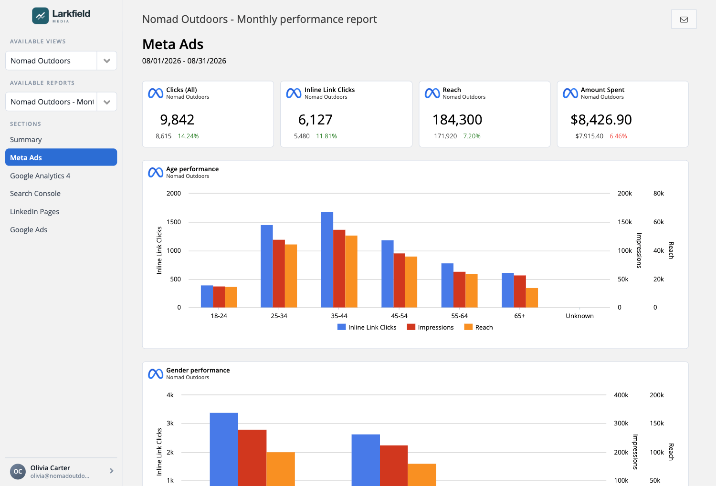
Task: Click Meta icon on Reach card
Action: (x=432, y=93)
